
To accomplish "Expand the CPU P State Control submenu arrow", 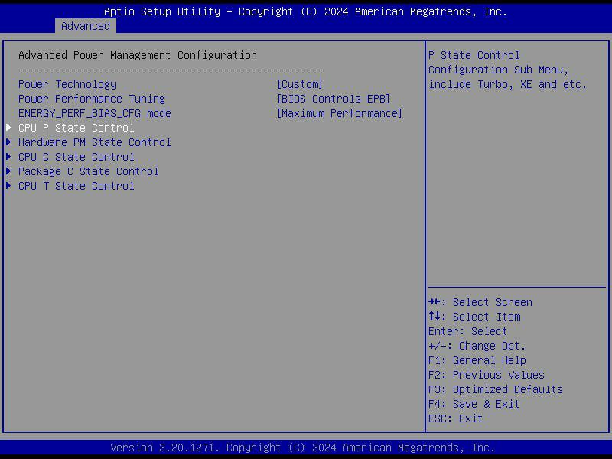I will tap(9, 128).
